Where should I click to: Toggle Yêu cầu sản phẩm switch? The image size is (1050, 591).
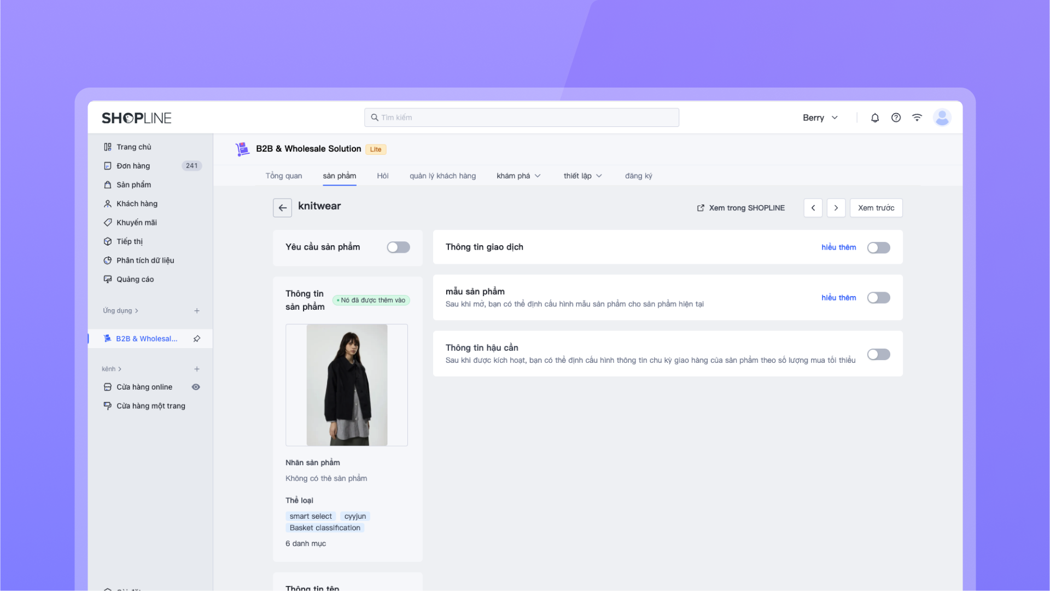pyautogui.click(x=398, y=247)
